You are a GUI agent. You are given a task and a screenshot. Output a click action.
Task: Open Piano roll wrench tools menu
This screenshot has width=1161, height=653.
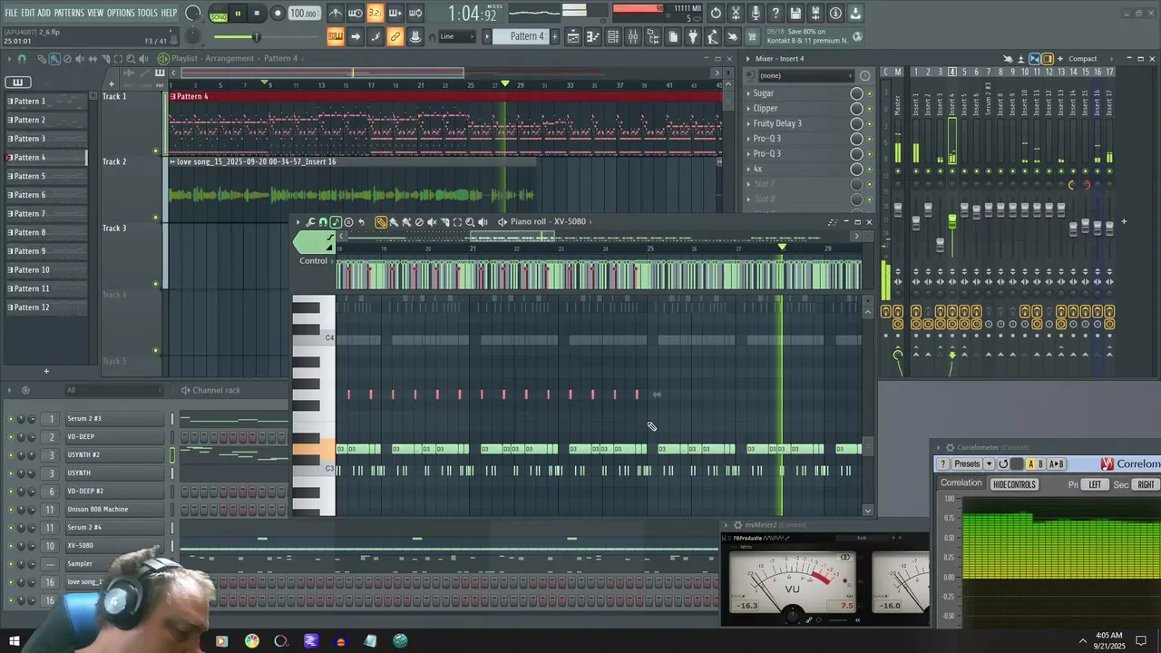click(x=310, y=221)
